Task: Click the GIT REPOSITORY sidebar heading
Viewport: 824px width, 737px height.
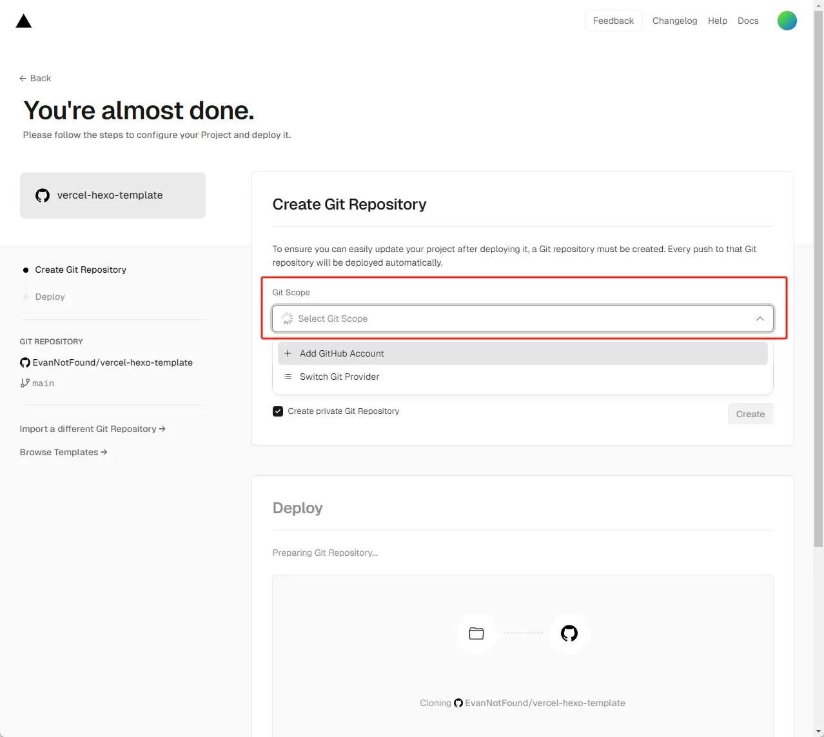Action: point(51,342)
